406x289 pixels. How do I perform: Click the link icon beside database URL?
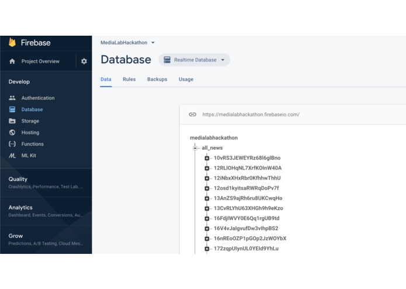pyautogui.click(x=192, y=114)
